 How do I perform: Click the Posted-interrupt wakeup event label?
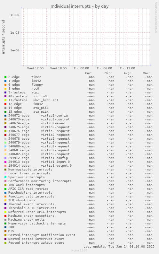point(36,243)
